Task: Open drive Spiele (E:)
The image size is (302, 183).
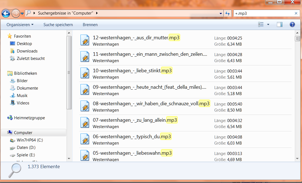Action: pos(26,155)
